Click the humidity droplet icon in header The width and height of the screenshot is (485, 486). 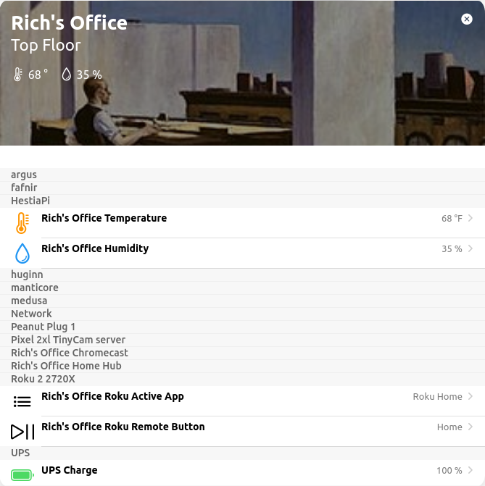tap(67, 75)
